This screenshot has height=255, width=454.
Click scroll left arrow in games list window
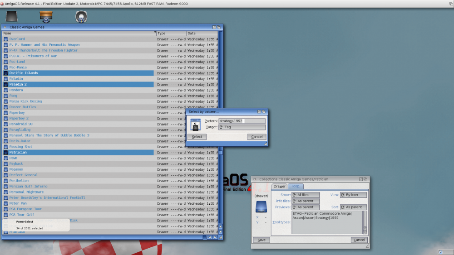(x=210, y=237)
